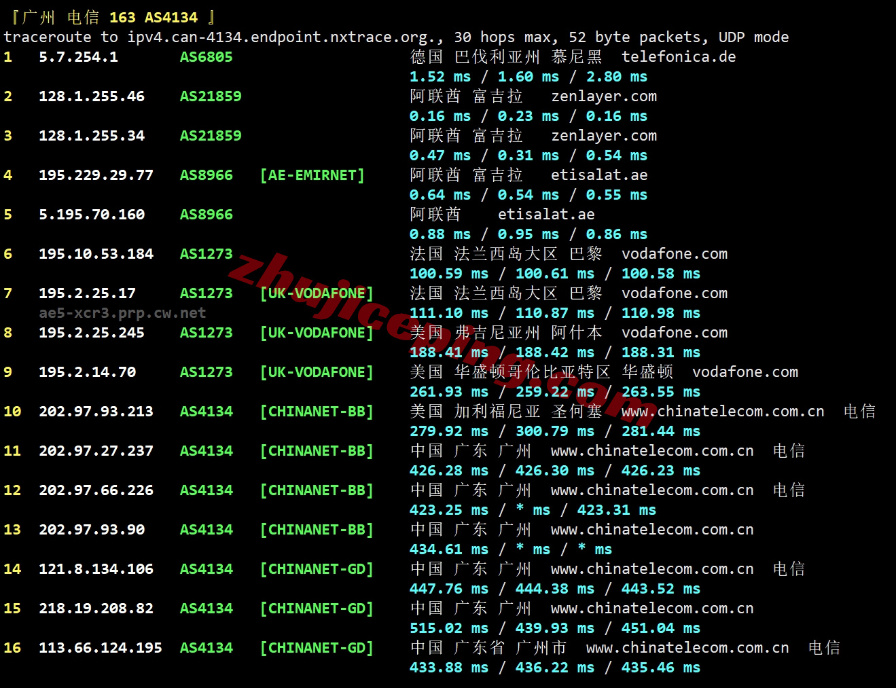Image resolution: width=896 pixels, height=688 pixels.
Task: Click vodafone.com on hop 8
Action: (x=675, y=333)
